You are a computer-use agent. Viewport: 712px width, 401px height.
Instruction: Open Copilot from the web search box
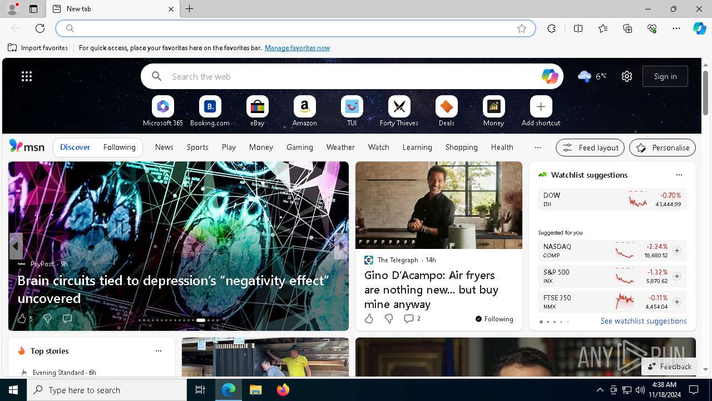click(x=550, y=76)
